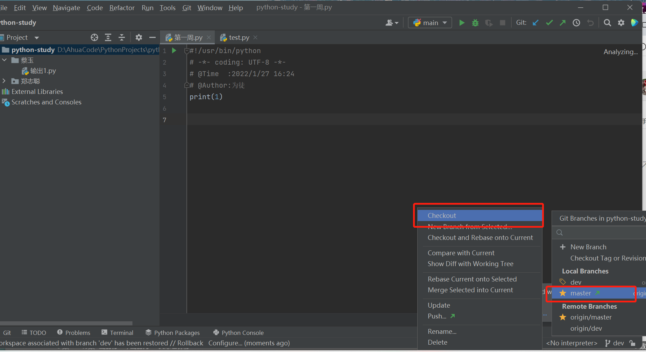
Task: Hide the Project tool window with minus icon
Action: coord(152,37)
